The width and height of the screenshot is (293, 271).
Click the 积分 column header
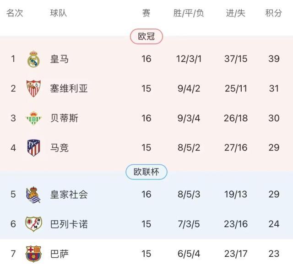[274, 13]
